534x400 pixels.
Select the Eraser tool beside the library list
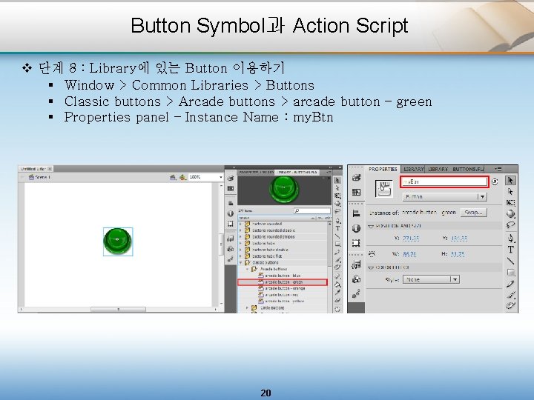(x=337, y=300)
